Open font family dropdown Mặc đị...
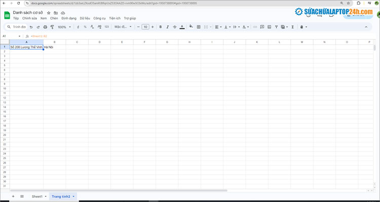Viewport: 380px width, 202px height. [123, 27]
